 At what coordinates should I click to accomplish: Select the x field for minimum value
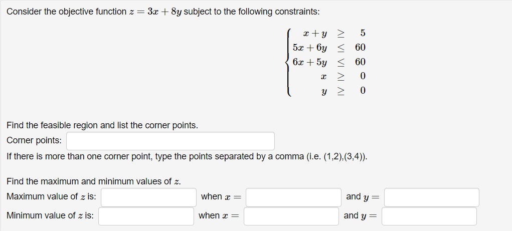pyautogui.click(x=291, y=216)
